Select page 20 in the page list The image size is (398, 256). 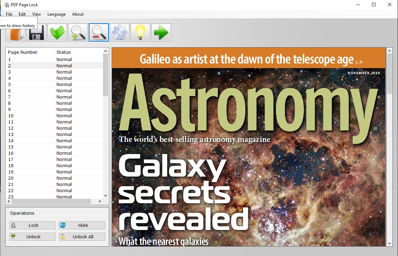[x=54, y=178]
